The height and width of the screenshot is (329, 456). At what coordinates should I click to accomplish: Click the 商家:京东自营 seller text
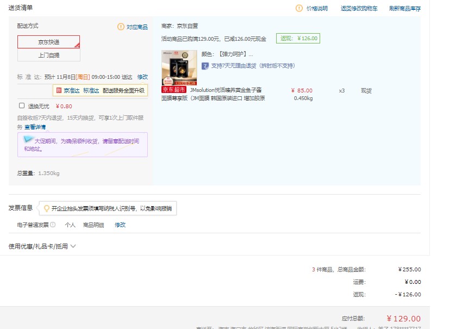pos(180,26)
